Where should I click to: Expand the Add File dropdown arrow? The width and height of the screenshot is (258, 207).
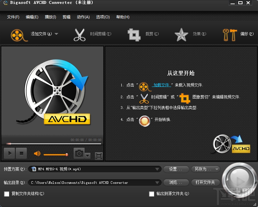click(x=57, y=34)
